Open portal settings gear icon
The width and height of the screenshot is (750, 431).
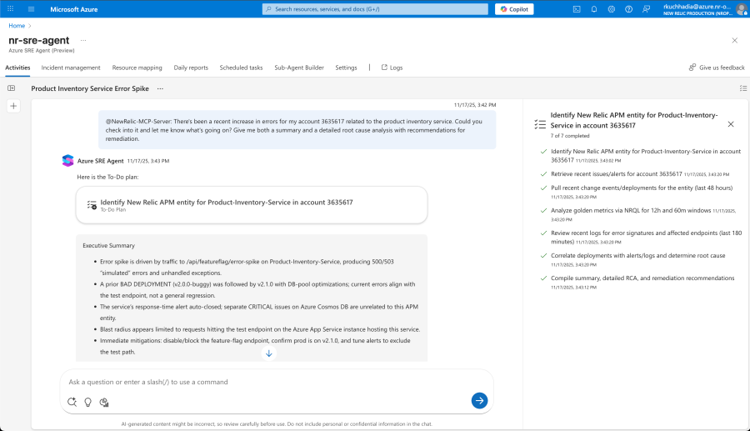pos(612,9)
